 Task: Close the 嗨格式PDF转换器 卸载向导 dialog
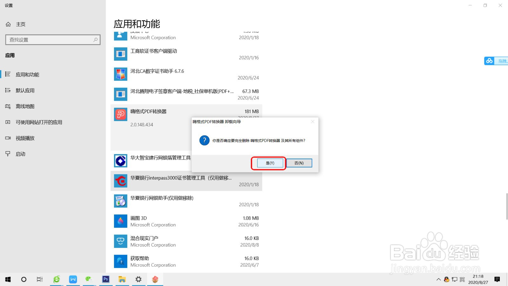[x=313, y=122]
